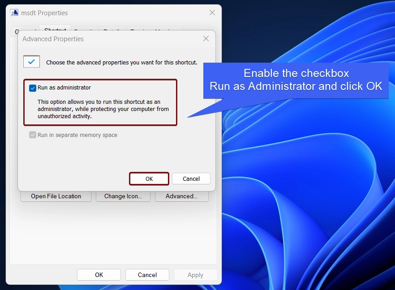Toggle the grayed Run in separate memory space checkbox
Image resolution: width=395 pixels, height=290 pixels.
point(33,135)
